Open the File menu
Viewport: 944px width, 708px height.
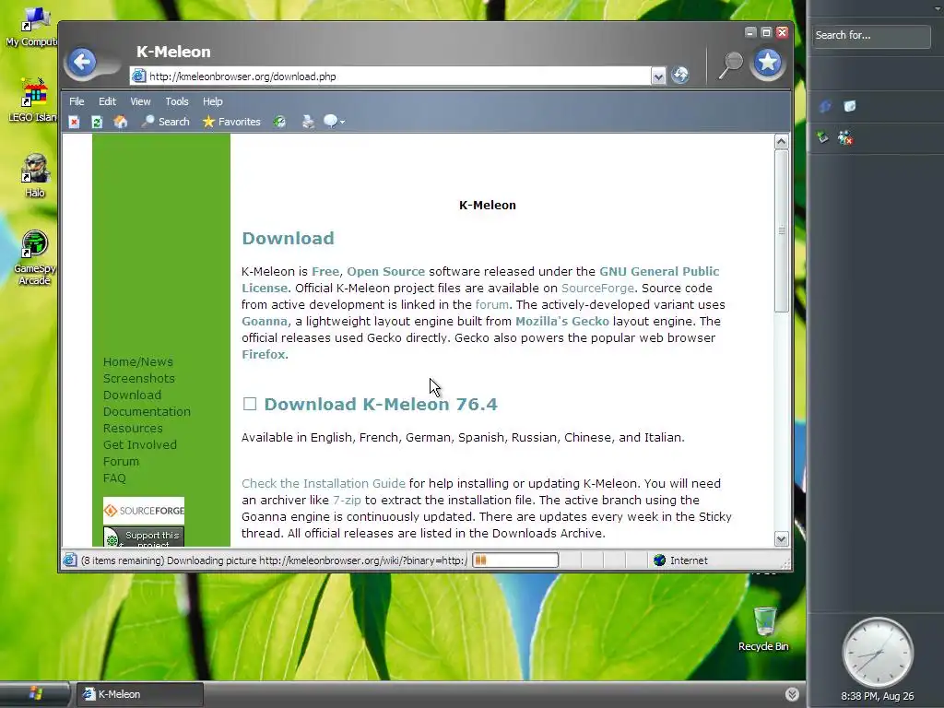77,101
